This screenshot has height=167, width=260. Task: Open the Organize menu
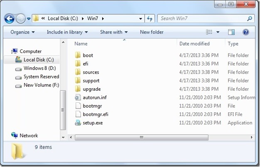click(22, 32)
